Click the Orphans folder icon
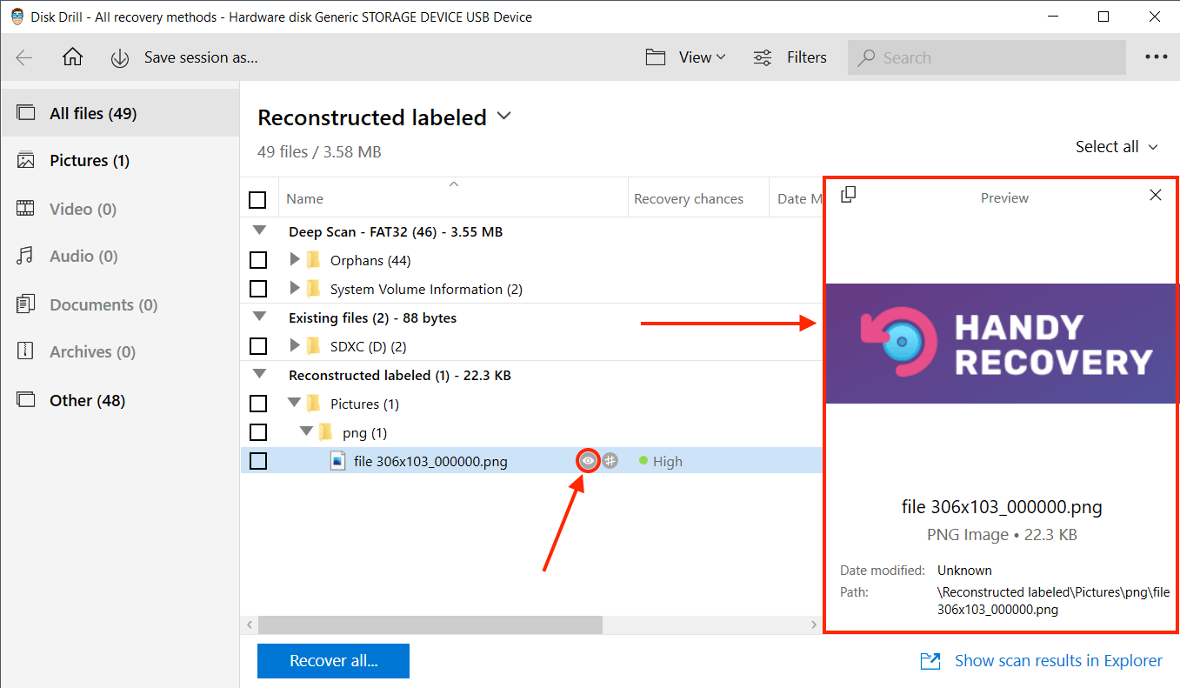 point(314,260)
